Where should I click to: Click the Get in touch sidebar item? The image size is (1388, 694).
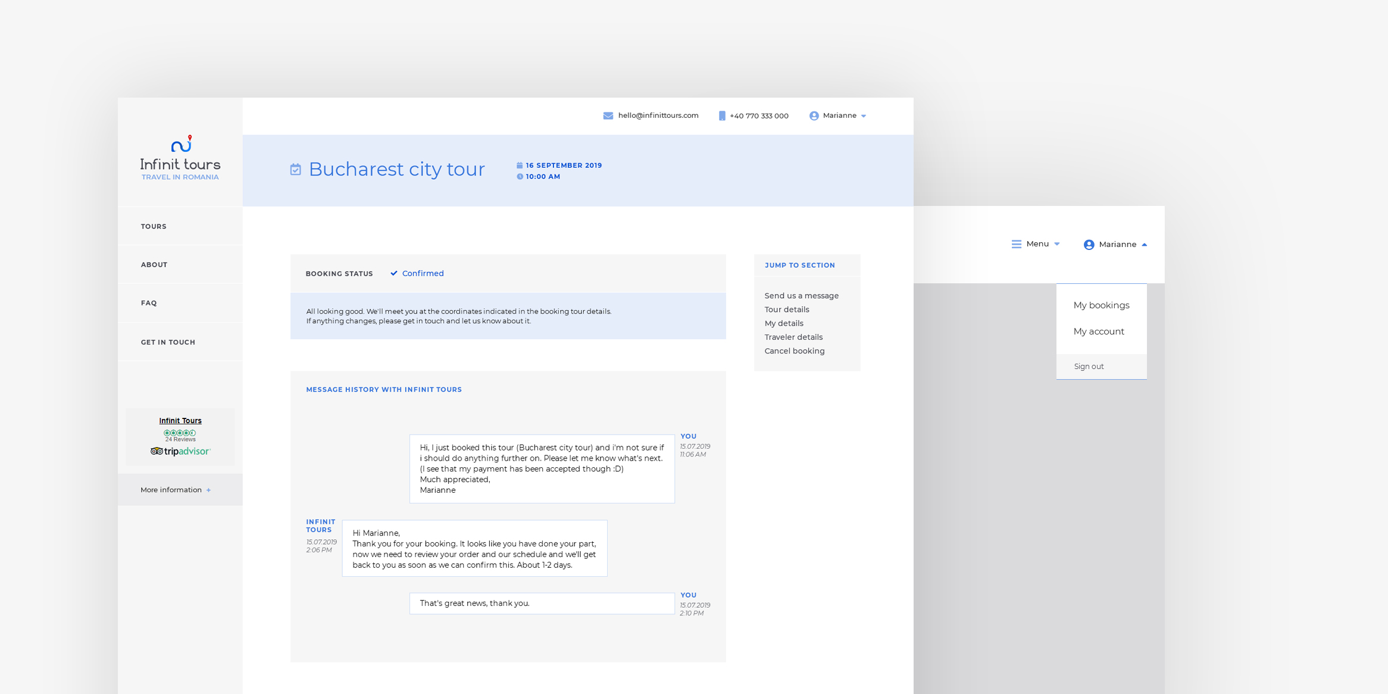168,342
